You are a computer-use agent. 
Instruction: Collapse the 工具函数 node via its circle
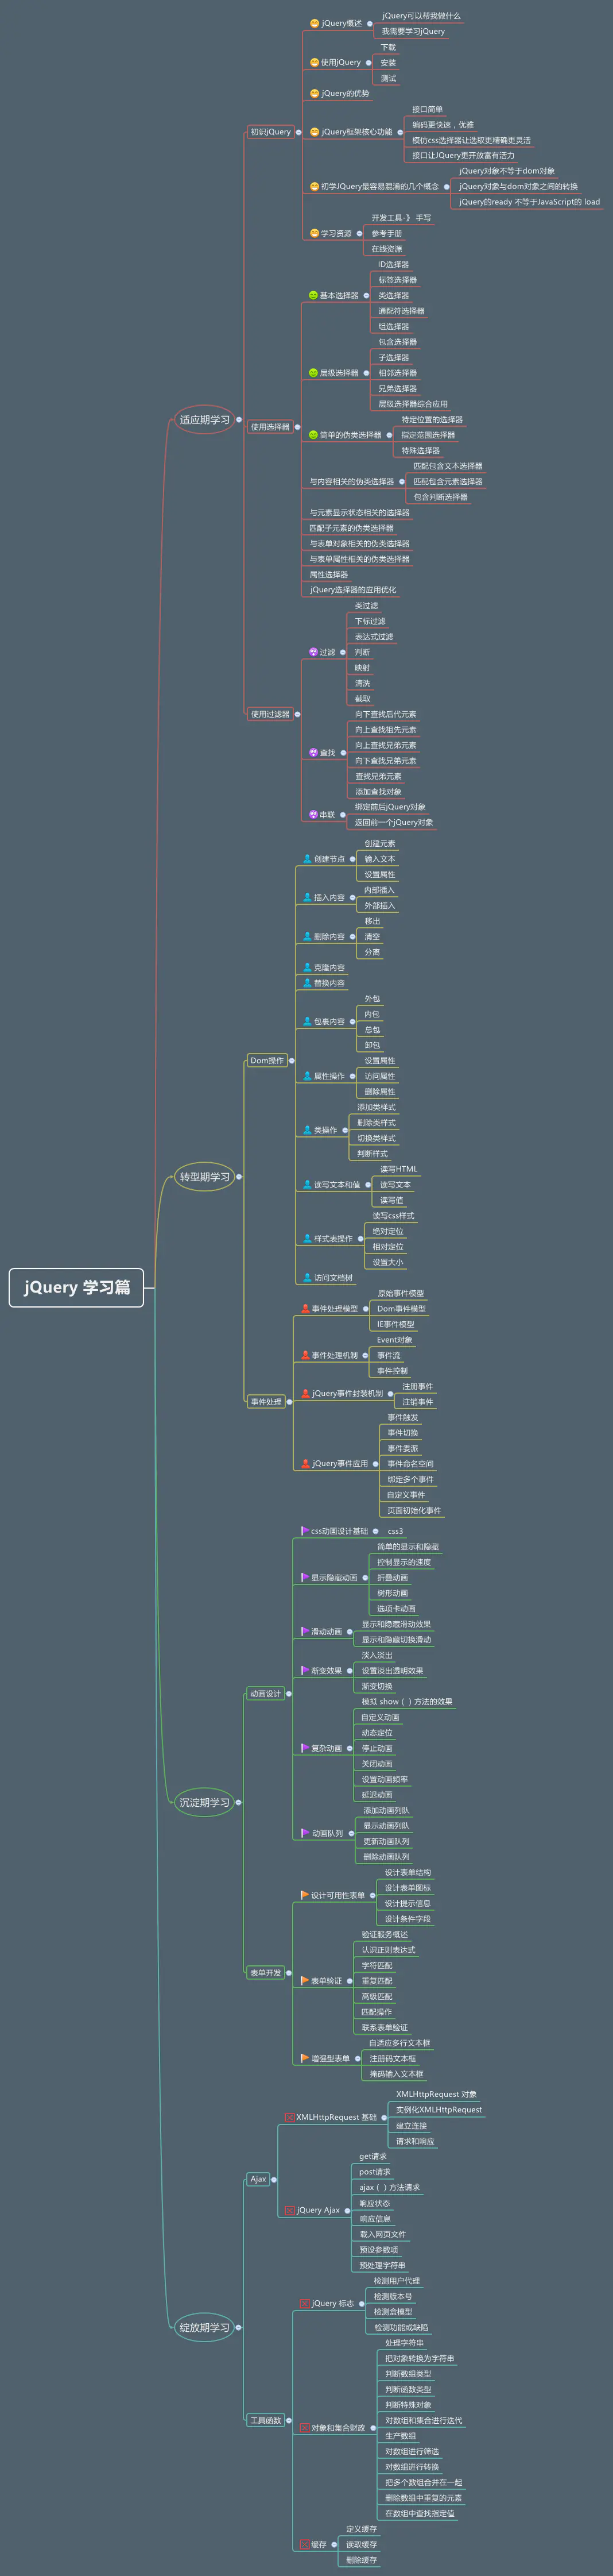tap(289, 2420)
